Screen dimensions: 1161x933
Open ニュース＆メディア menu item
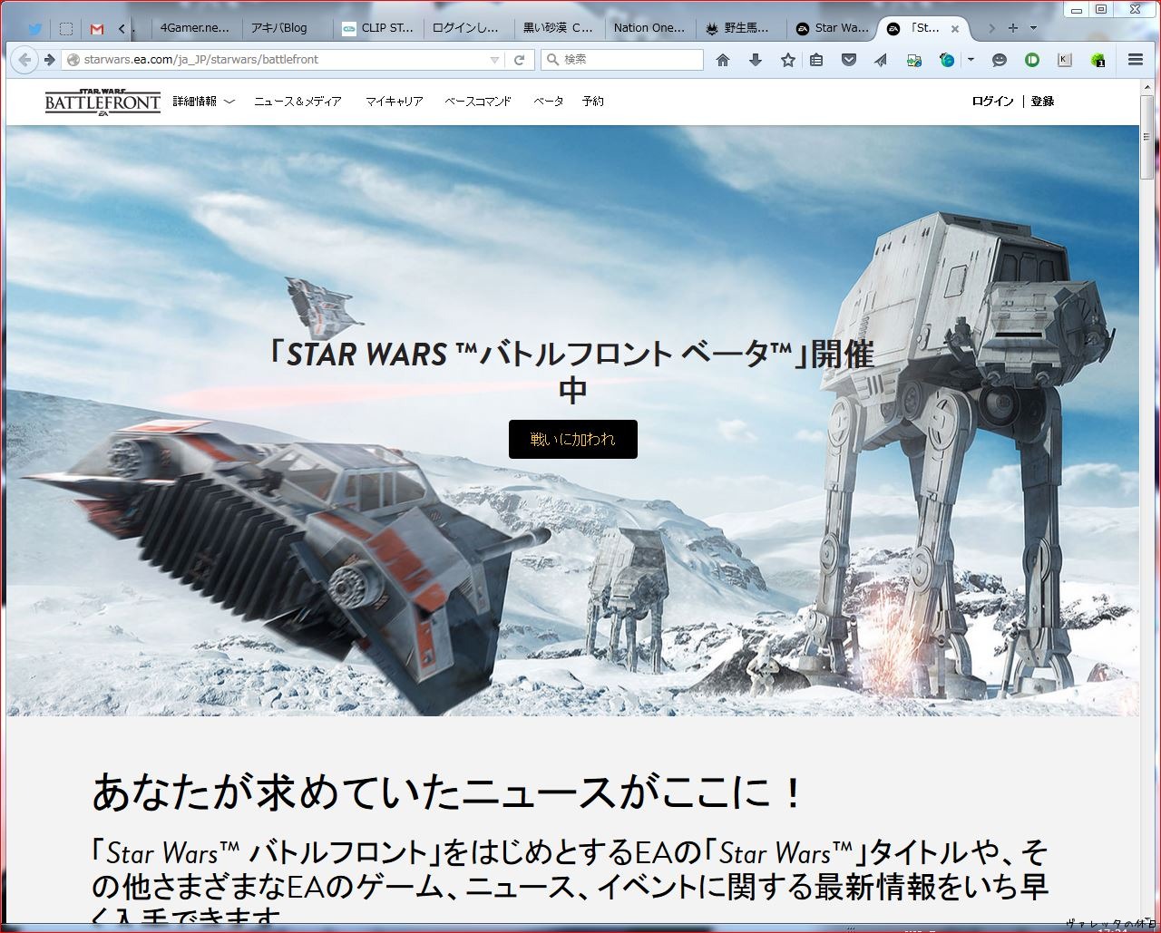coord(298,102)
